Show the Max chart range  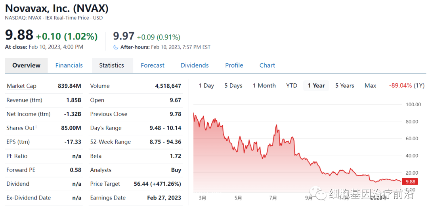click(370, 86)
